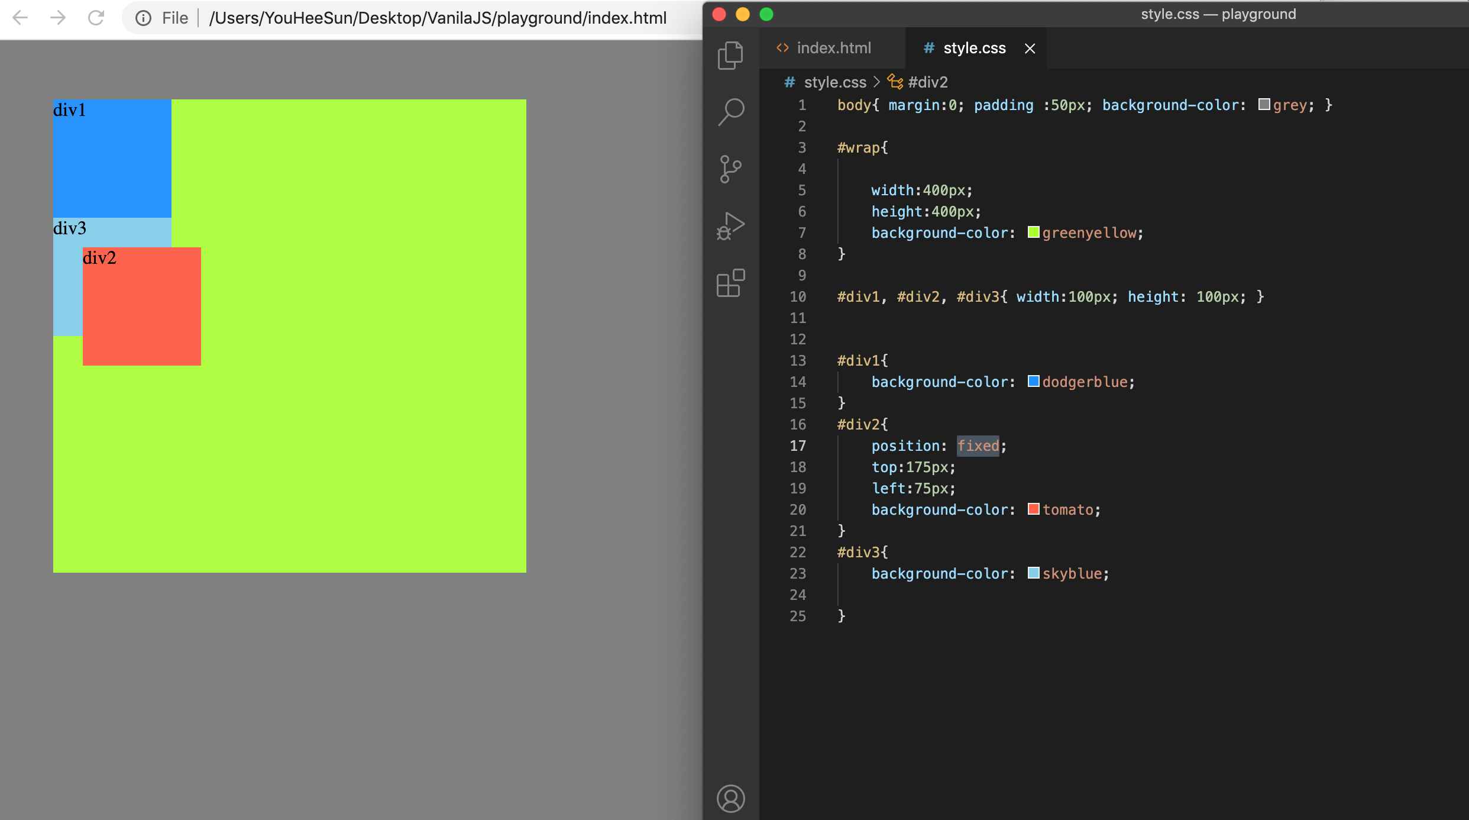Viewport: 1469px width, 820px height.
Task: Open Source Control view
Action: pyautogui.click(x=730, y=169)
